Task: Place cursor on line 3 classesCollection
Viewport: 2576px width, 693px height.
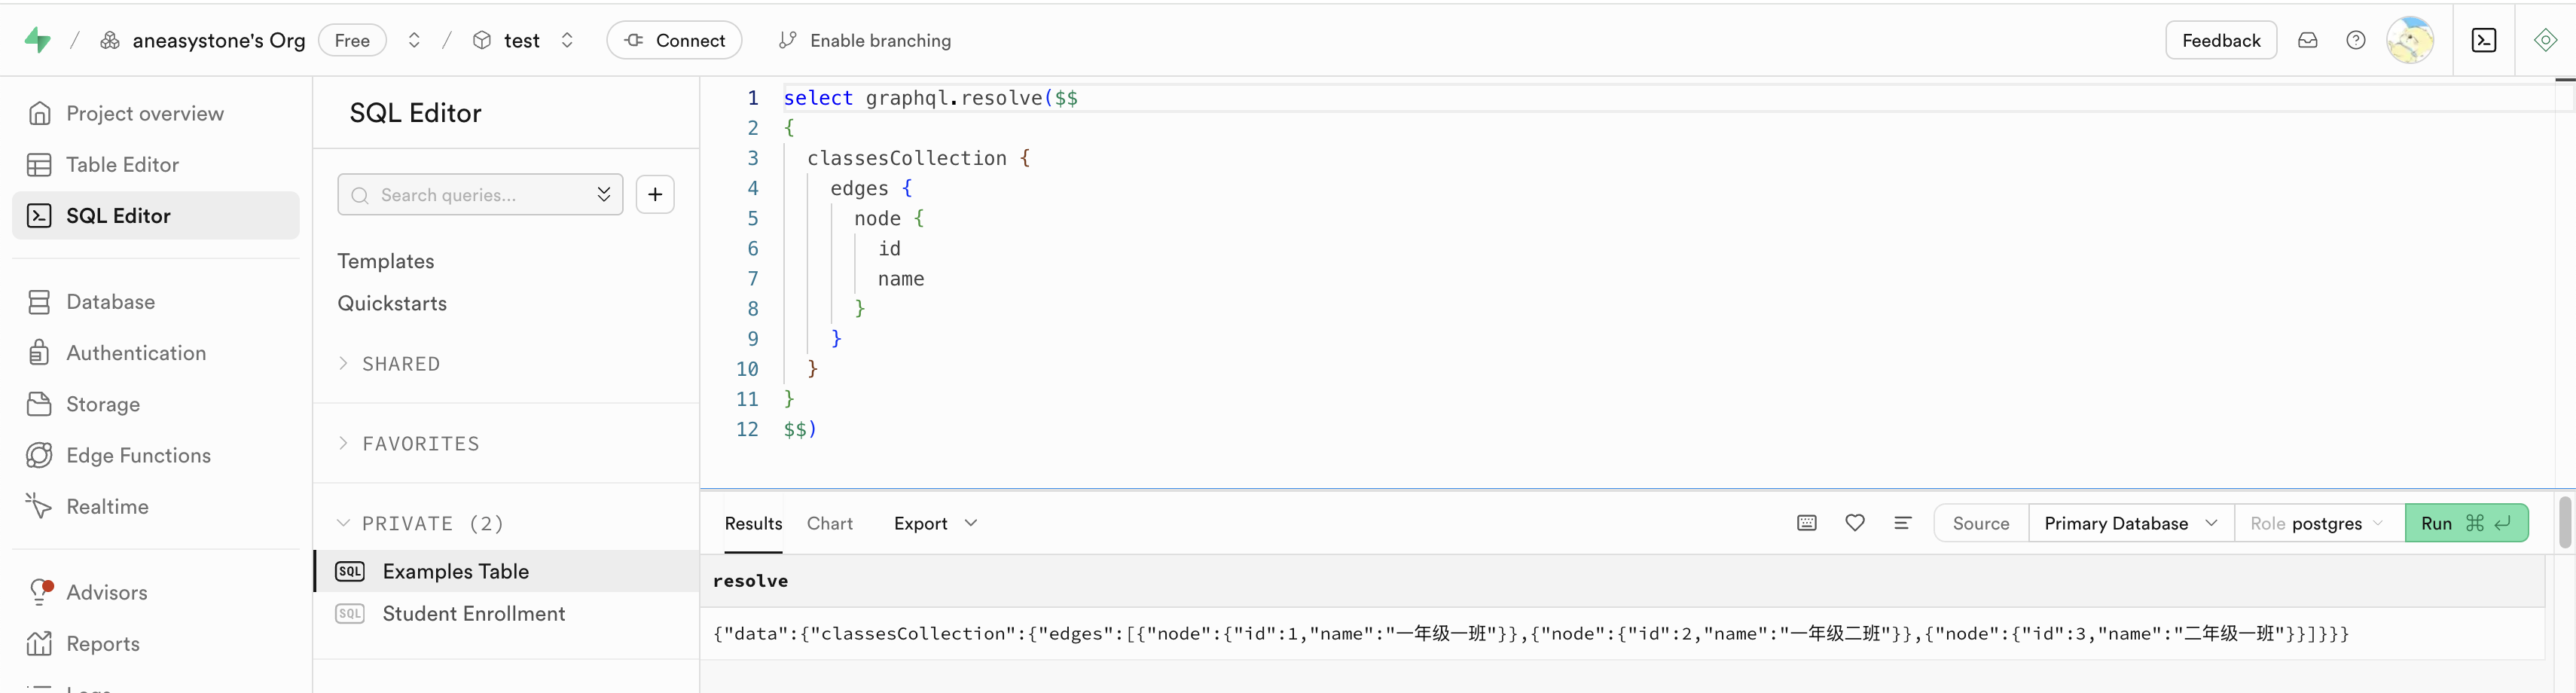Action: [x=918, y=158]
